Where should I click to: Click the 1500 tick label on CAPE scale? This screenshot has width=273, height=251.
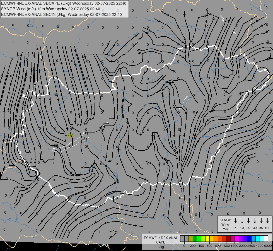tap(235, 246)
